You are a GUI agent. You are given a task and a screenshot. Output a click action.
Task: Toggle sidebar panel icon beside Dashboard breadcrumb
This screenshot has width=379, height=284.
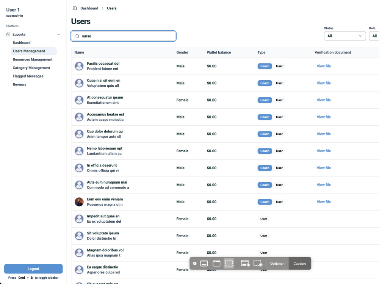[x=75, y=8]
